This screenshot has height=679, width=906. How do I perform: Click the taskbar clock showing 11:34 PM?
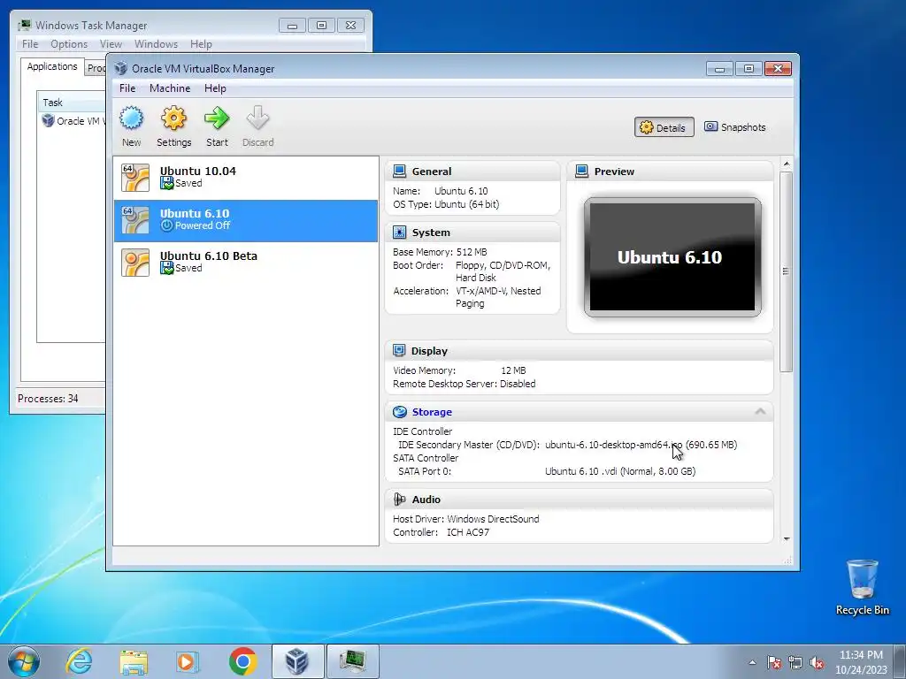861,662
